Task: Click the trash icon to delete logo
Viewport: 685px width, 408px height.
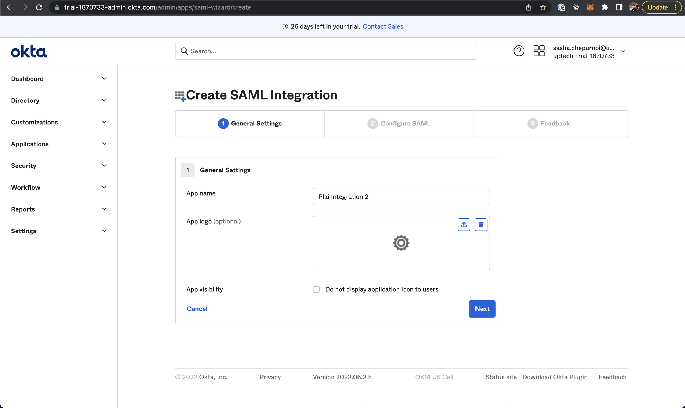Action: coord(481,225)
